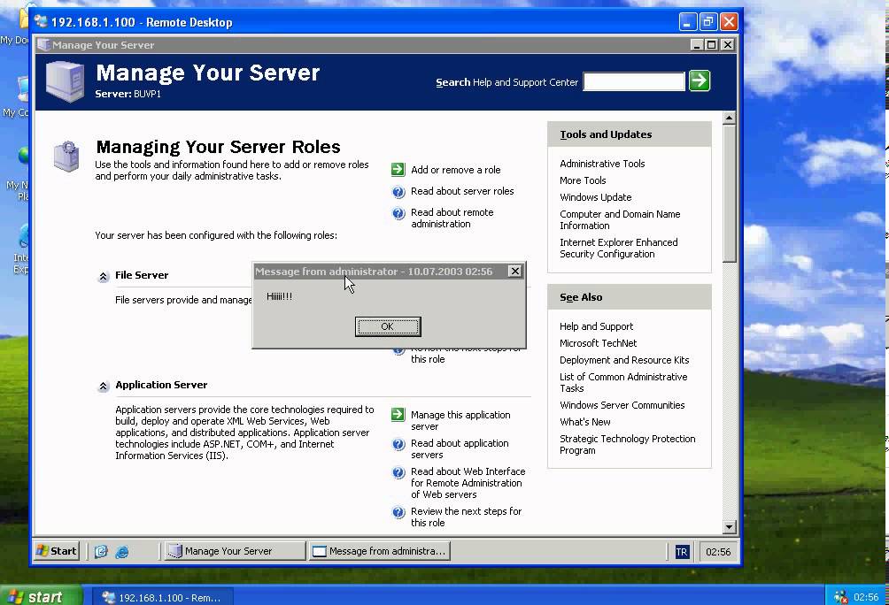Collapse the Application Server role section
Image resolution: width=889 pixels, height=605 pixels.
103,387
